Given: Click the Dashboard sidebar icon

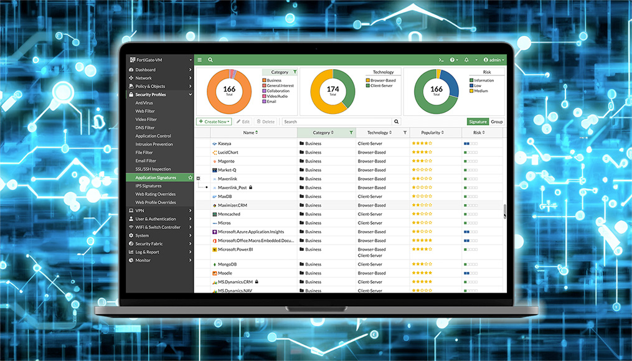Looking at the screenshot, I should (x=131, y=70).
